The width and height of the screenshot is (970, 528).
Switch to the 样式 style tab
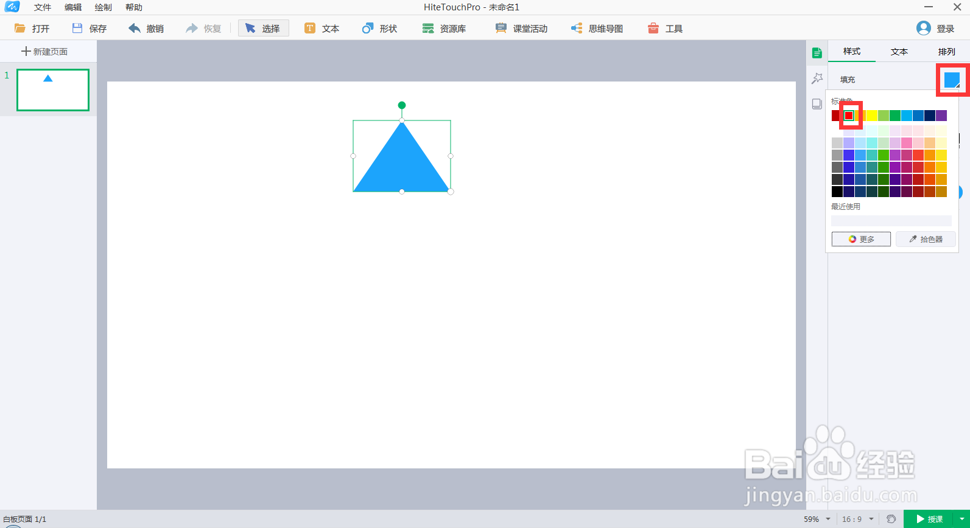(852, 52)
